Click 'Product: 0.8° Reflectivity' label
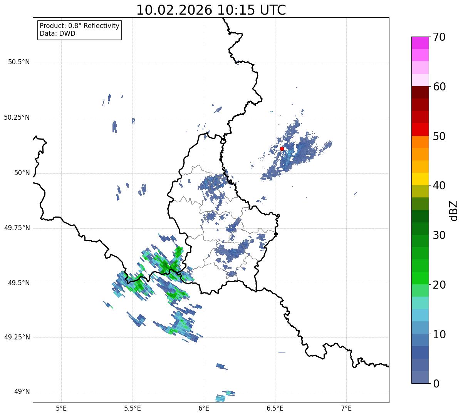 pos(80,26)
